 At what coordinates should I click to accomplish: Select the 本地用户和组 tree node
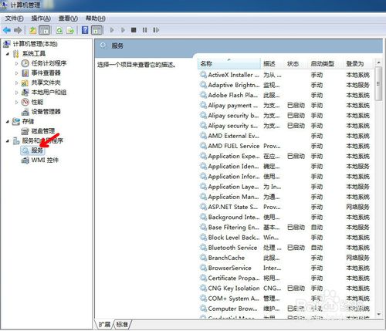coord(49,92)
